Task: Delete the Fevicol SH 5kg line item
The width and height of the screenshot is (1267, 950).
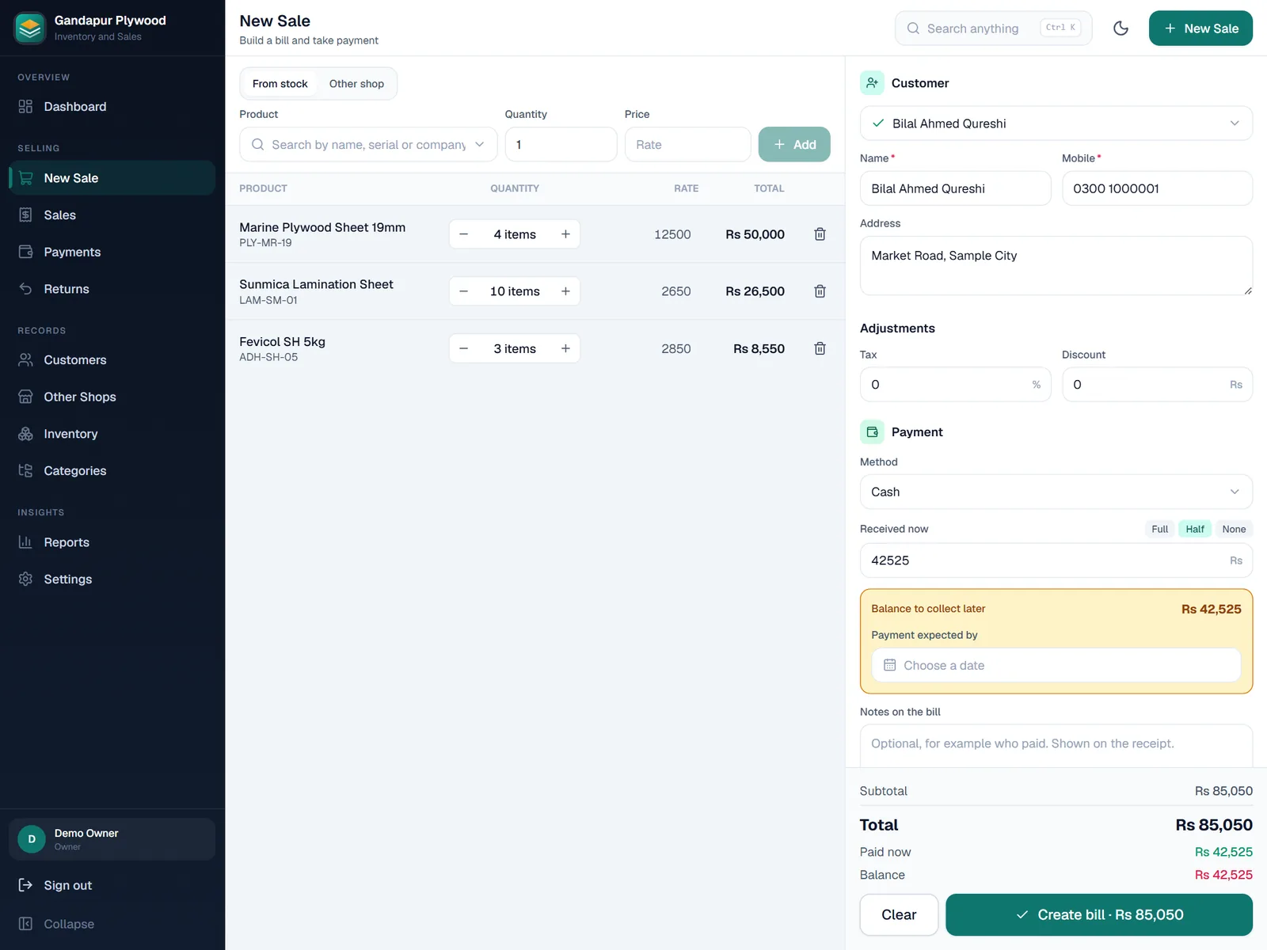Action: [x=820, y=348]
